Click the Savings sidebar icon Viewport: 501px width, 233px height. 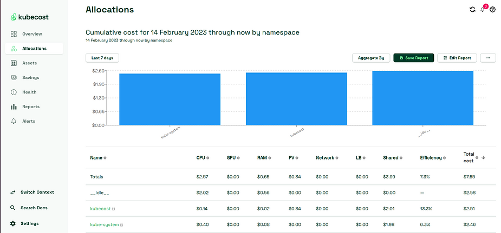point(14,77)
